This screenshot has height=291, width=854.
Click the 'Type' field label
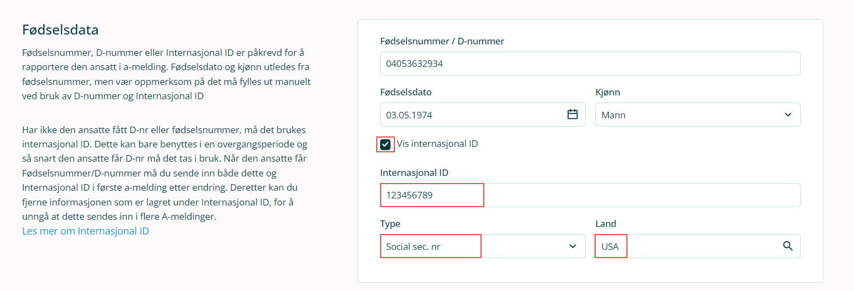pos(390,224)
